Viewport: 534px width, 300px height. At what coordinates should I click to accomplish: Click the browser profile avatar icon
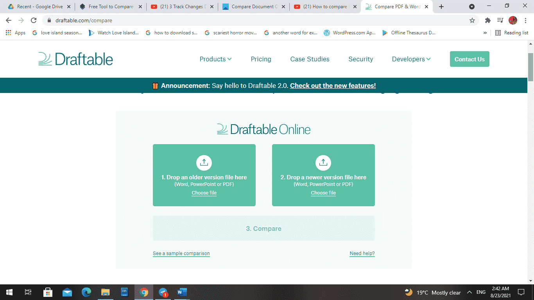[512, 20]
